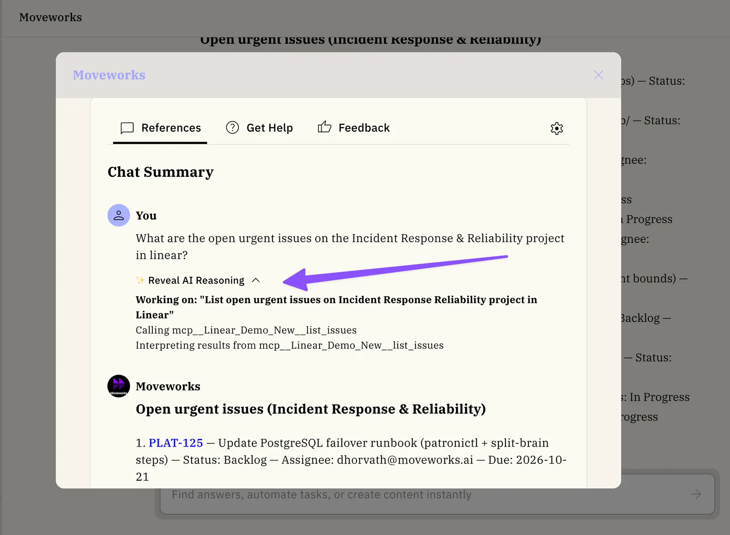Click 'Open urgent issues (Incident Response & Reliability)' heading in modal
This screenshot has width=730, height=535.
pos(311,409)
